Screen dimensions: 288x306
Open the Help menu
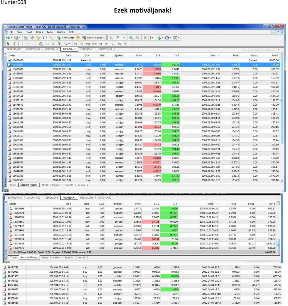click(71, 32)
